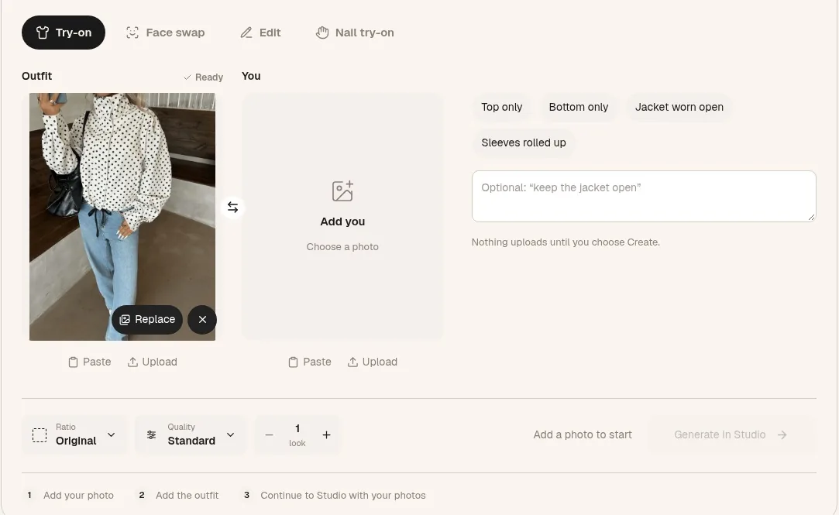Click step text 'Add the outfit'
This screenshot has width=839, height=515.
point(187,496)
